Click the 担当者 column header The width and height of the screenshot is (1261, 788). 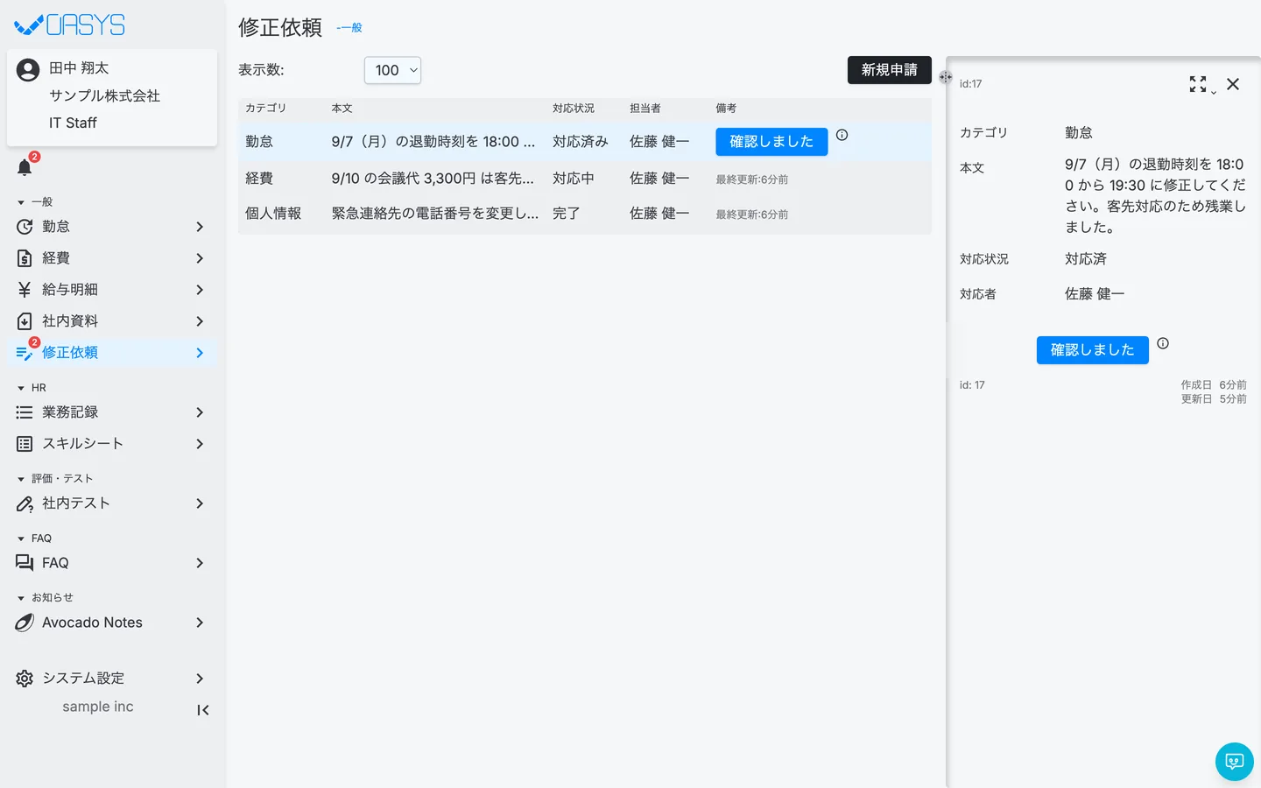645,109
